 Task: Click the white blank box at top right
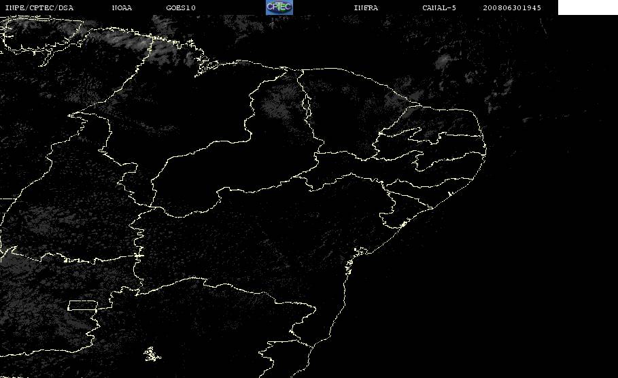[587, 7]
